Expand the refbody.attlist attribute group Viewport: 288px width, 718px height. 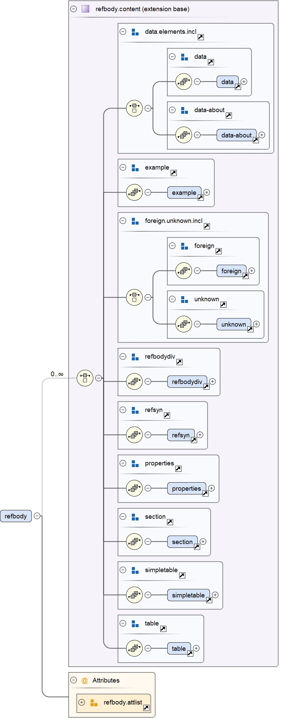click(x=81, y=702)
